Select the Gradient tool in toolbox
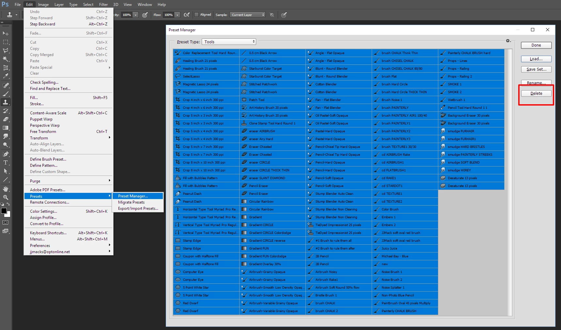The width and height of the screenshot is (561, 330). tap(6, 128)
